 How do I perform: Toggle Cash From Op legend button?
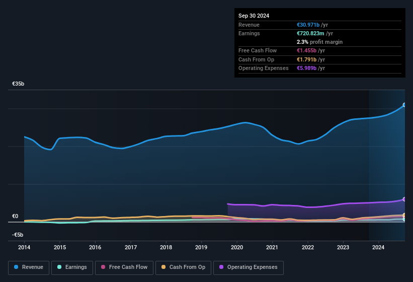coord(183,267)
